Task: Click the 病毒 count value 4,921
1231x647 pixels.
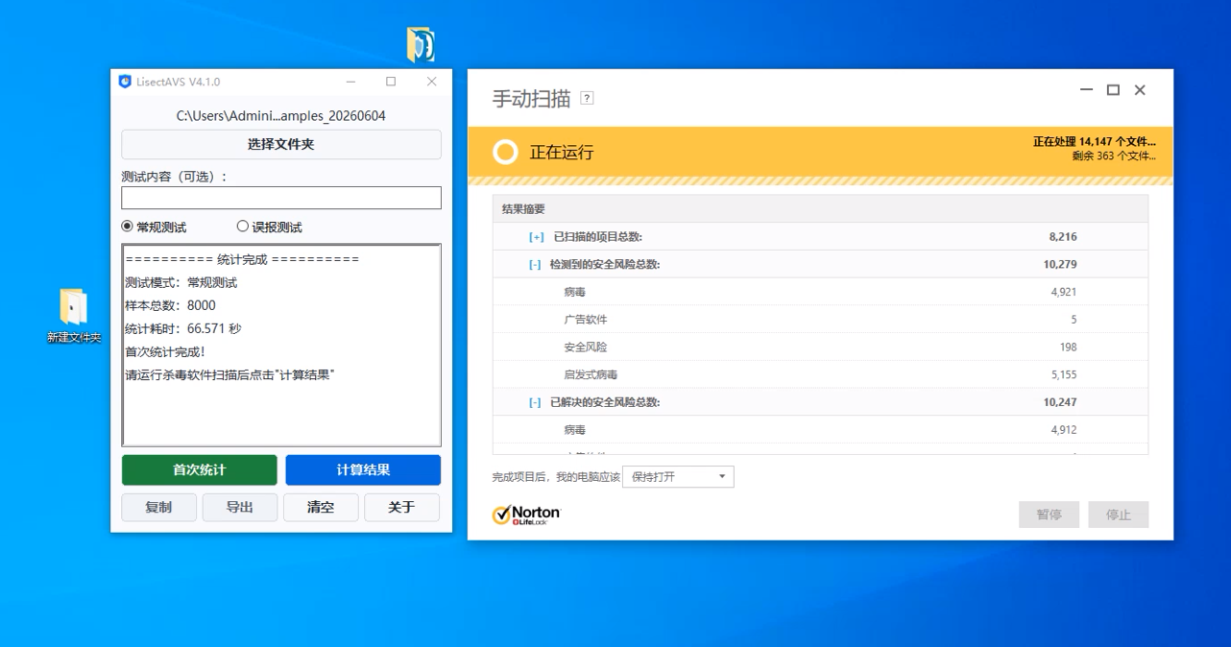Action: pos(1064,292)
